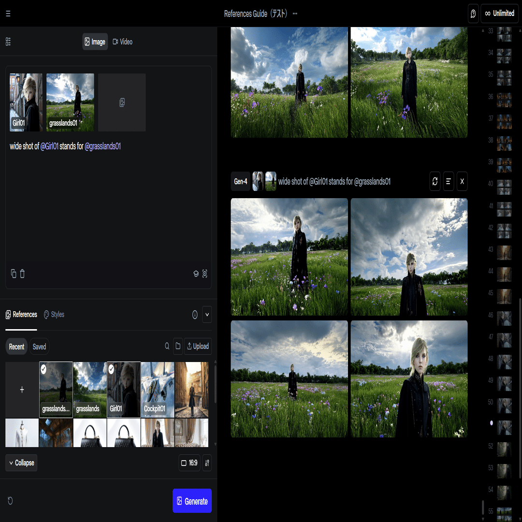Open the previous batch right image

pos(409,82)
